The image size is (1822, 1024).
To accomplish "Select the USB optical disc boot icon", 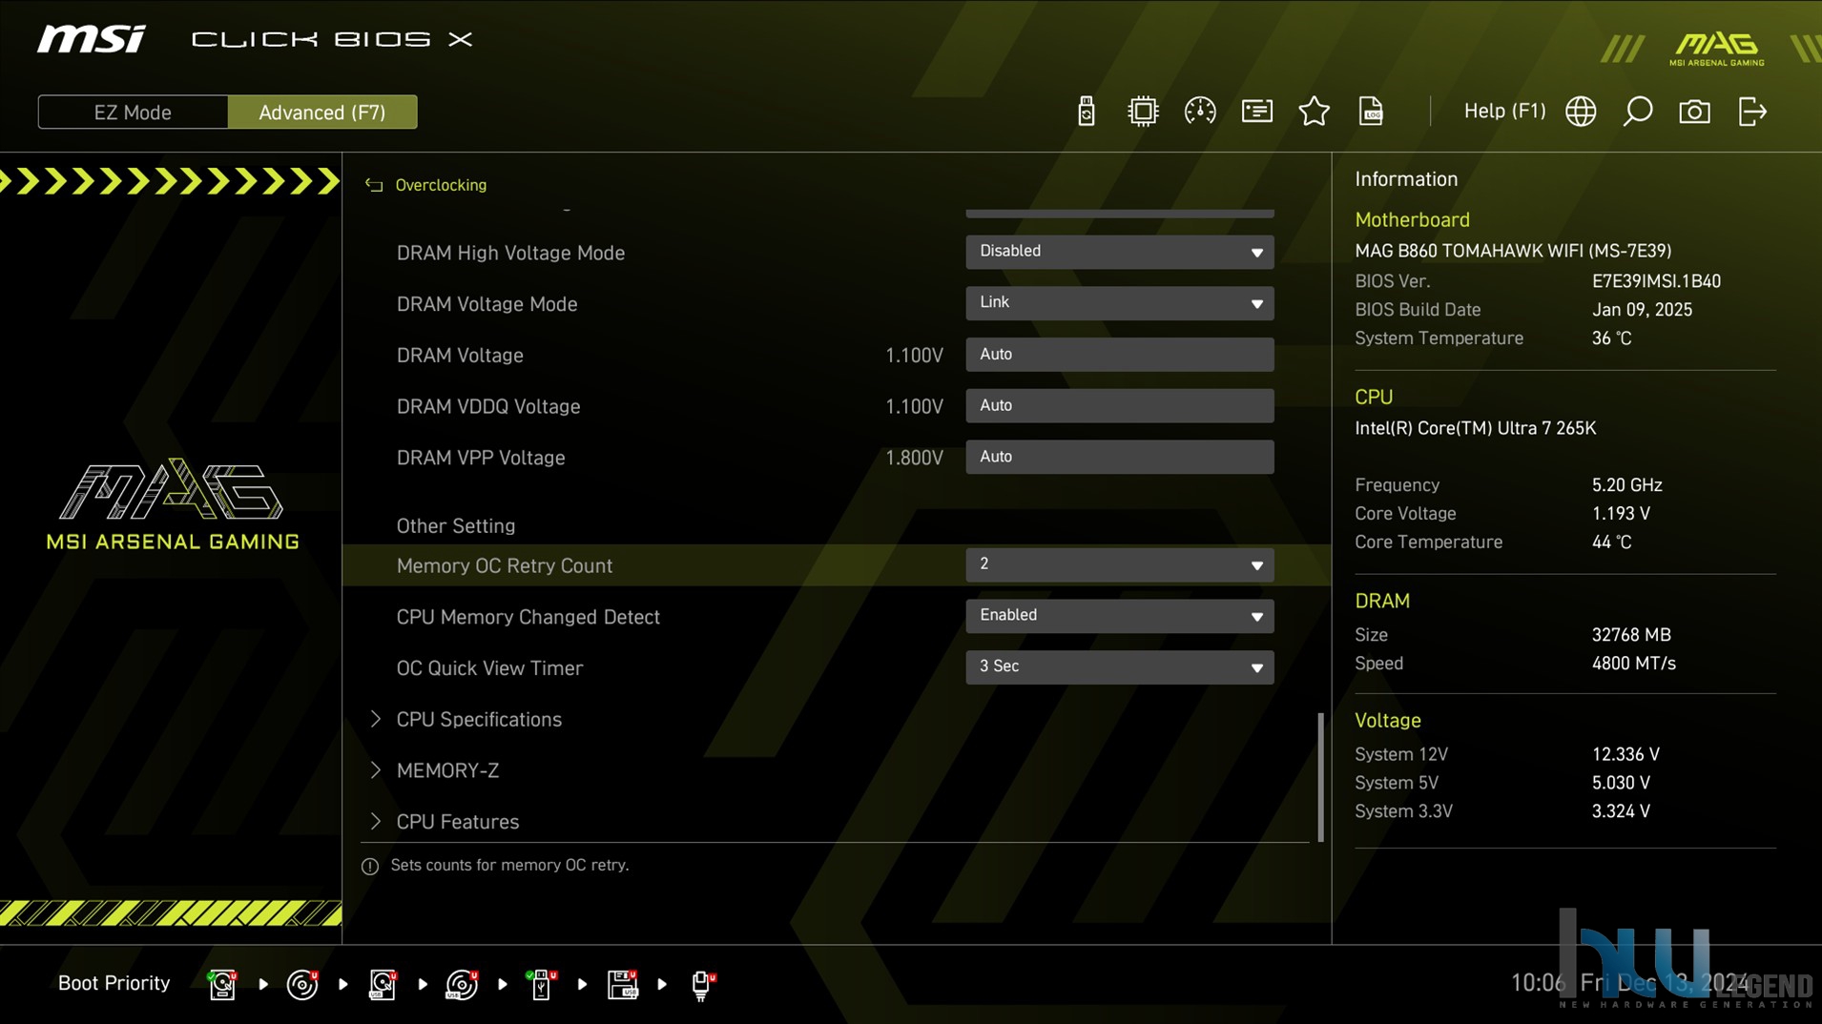I will point(462,984).
